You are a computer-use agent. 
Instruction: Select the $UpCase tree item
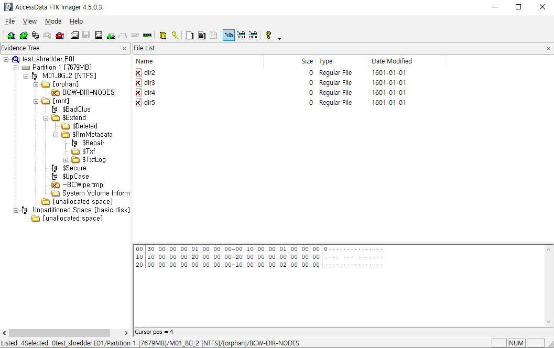[x=75, y=177]
